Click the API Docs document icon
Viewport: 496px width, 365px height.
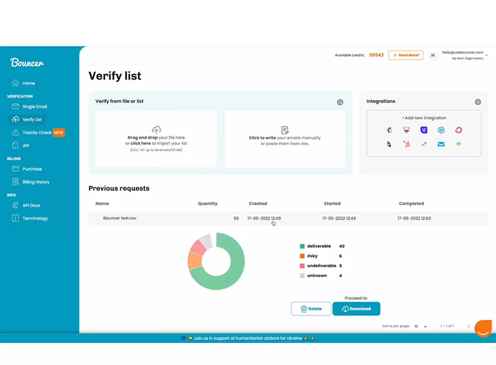click(15, 205)
